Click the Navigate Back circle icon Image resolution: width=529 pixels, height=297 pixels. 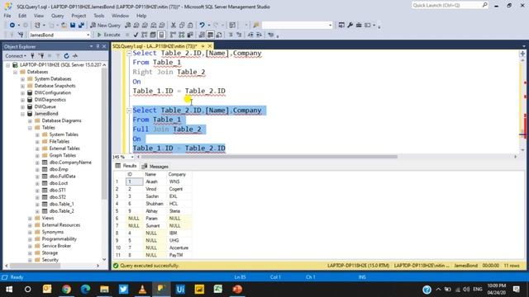pyautogui.click(x=12, y=26)
